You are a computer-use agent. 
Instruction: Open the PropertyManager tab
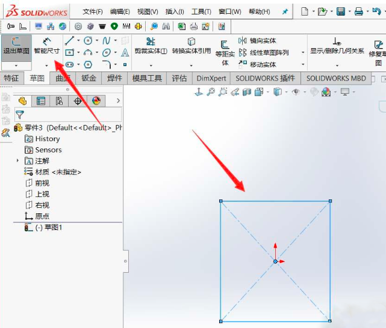[41, 101]
